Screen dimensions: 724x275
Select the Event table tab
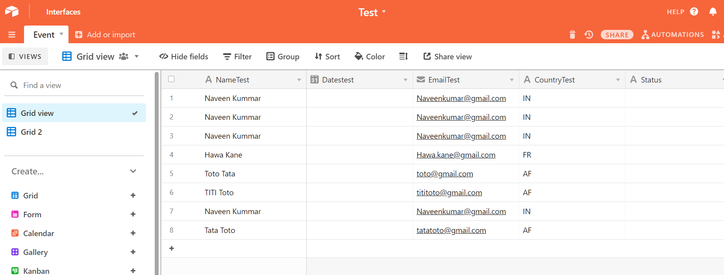[x=46, y=35]
